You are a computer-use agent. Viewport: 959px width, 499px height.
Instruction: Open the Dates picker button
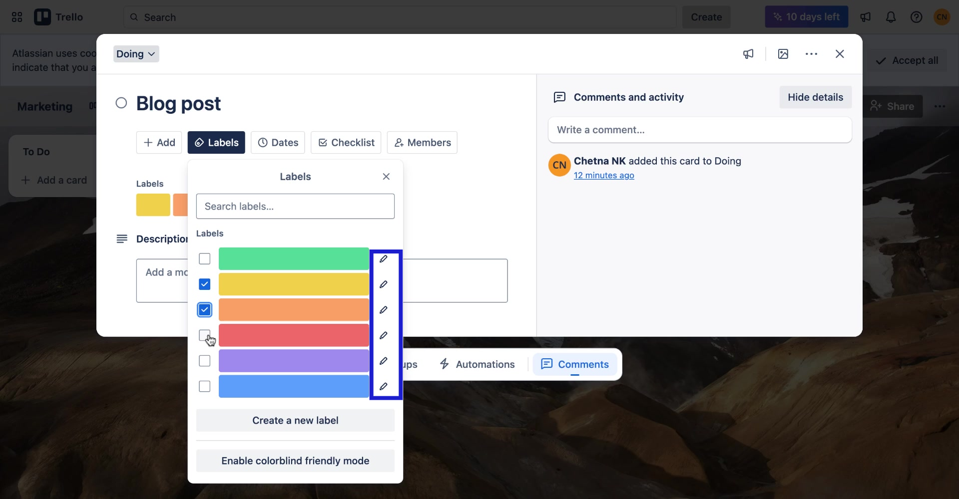(x=278, y=143)
